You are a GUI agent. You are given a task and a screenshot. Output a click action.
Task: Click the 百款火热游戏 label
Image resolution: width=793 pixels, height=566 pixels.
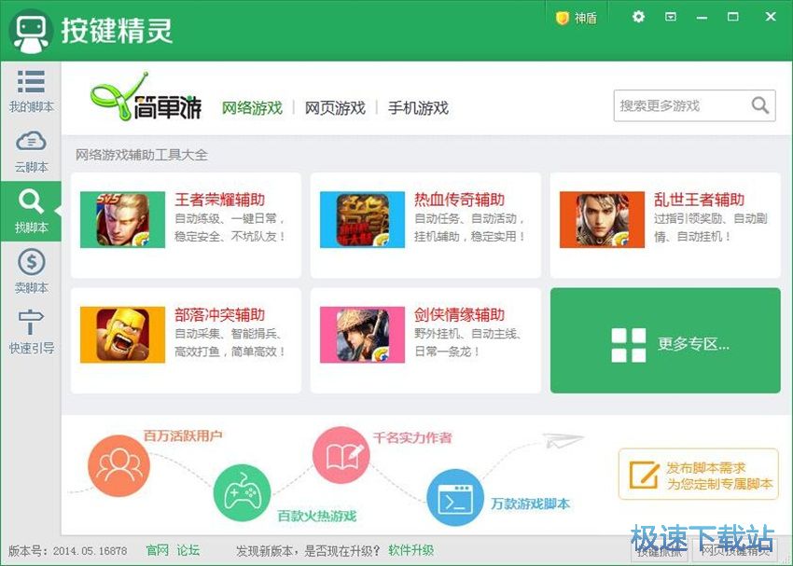[317, 516]
